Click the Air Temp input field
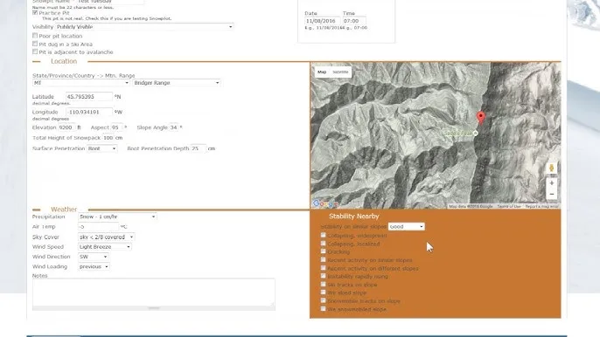 point(99,227)
